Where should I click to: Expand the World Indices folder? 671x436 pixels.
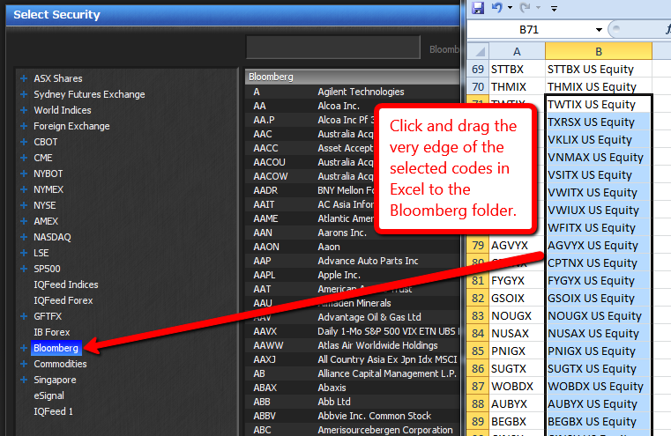click(24, 110)
